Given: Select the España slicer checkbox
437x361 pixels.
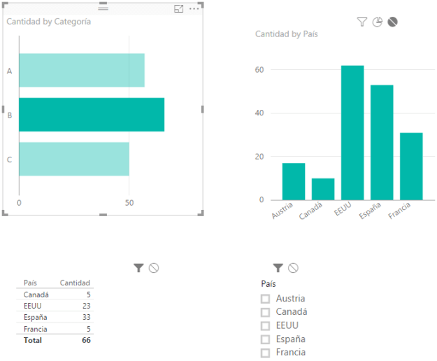Looking at the screenshot, I should point(266,339).
